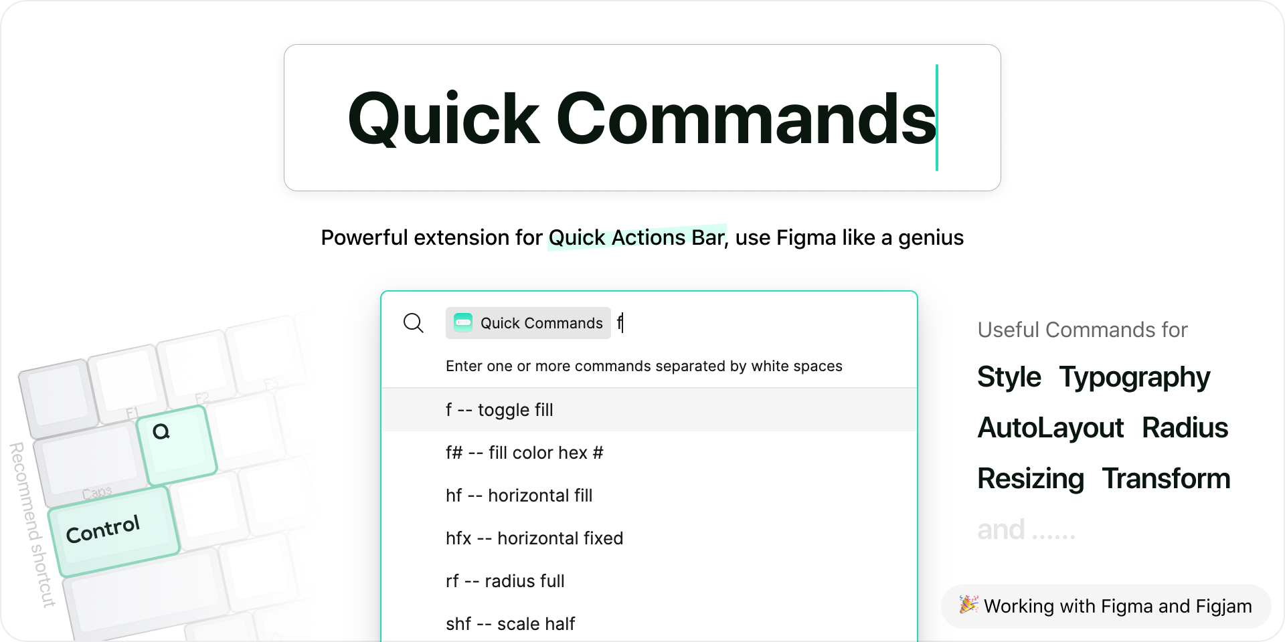Click the highlighted 'Quick Actions Bar' text
The image size is (1285, 642).
click(x=637, y=237)
